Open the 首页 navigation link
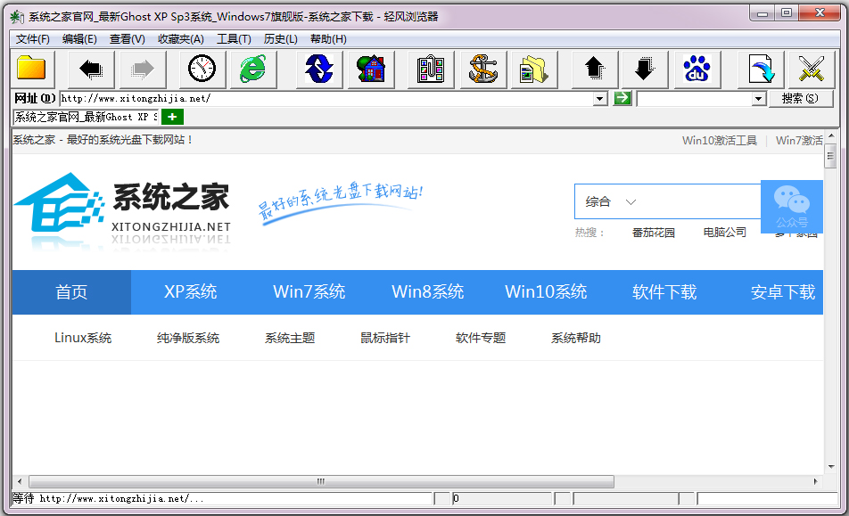 point(71,292)
